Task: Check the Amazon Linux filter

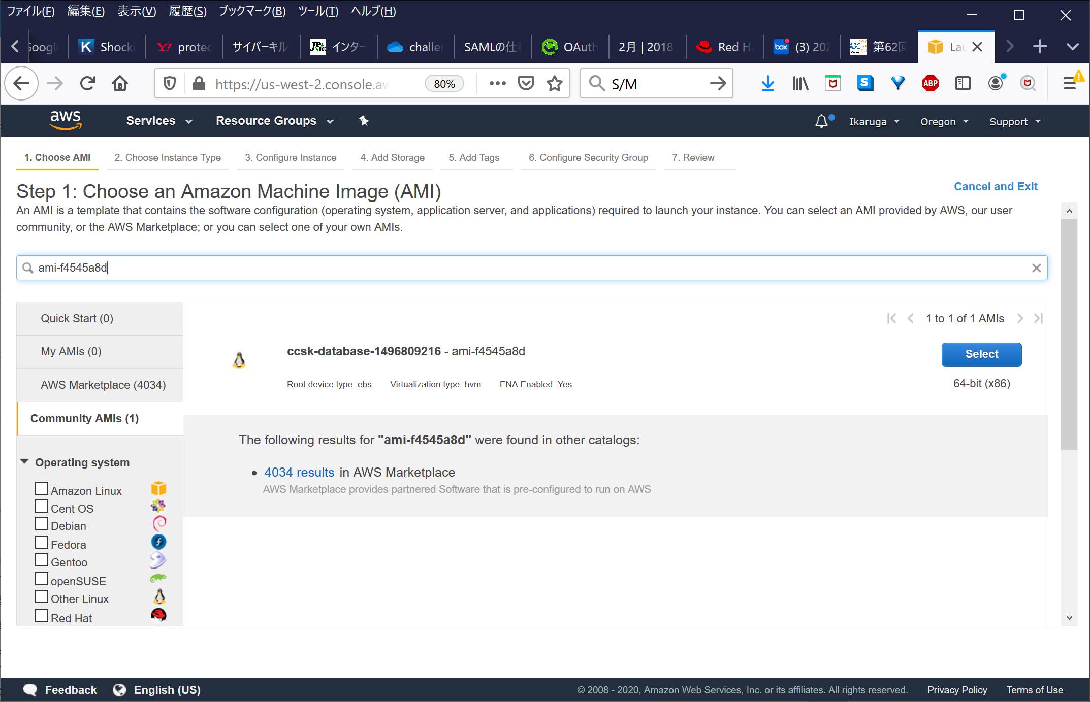Action: pos(42,489)
